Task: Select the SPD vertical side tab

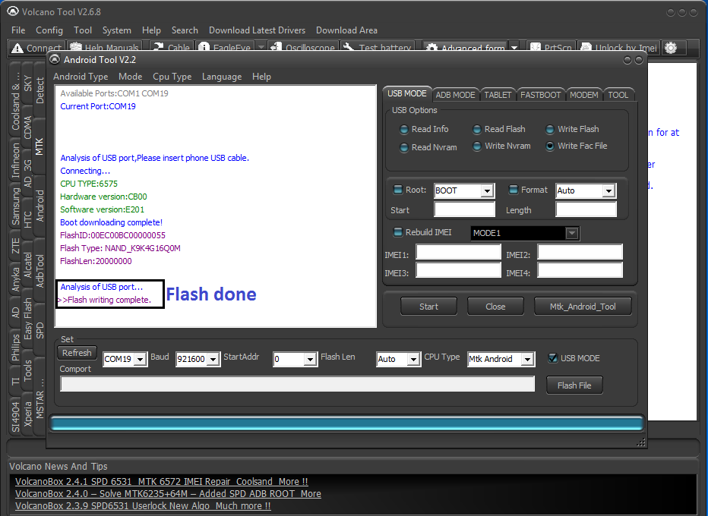Action: point(40,330)
